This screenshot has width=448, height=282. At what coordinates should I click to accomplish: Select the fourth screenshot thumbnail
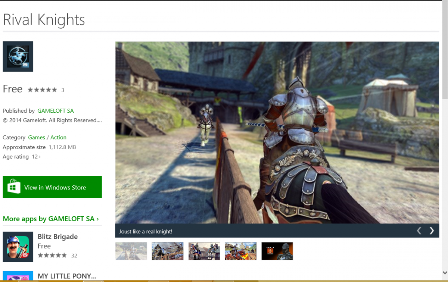(x=241, y=251)
